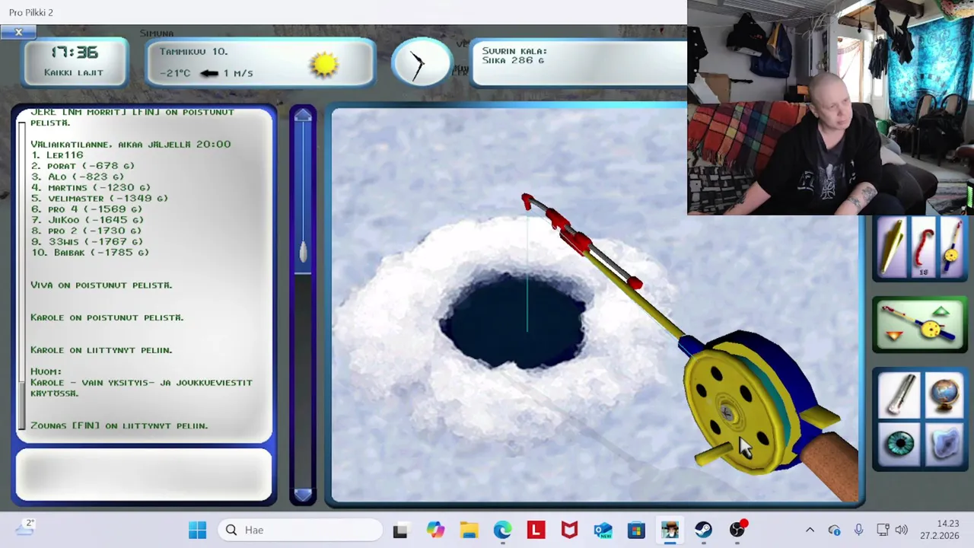
Task: Click the wind direction arrow icon
Action: click(209, 73)
